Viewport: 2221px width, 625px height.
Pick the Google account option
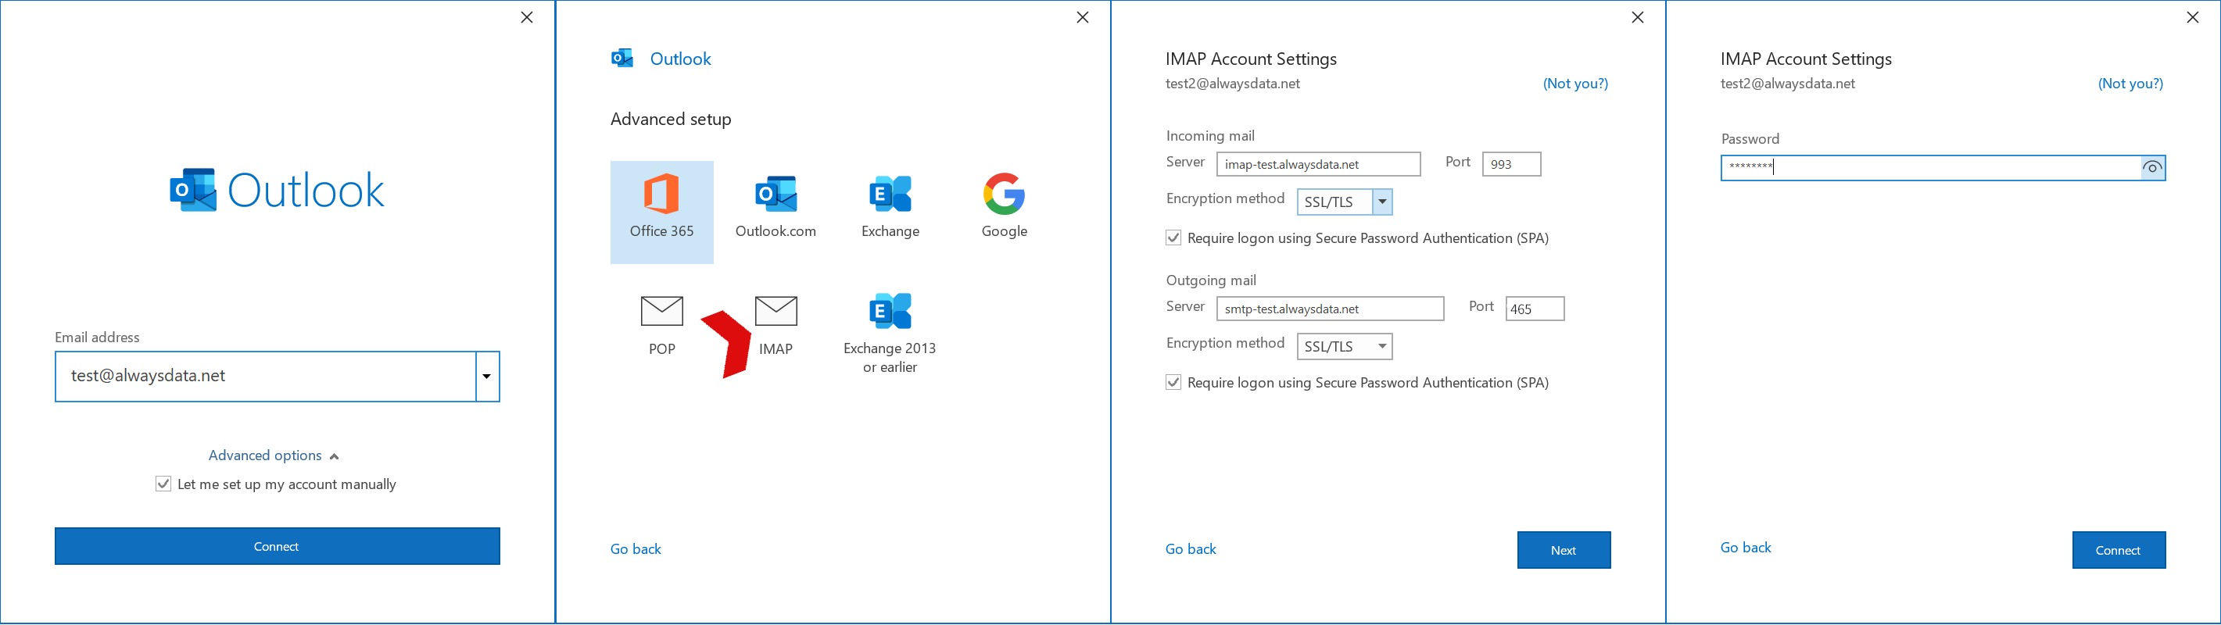pos(1004,207)
